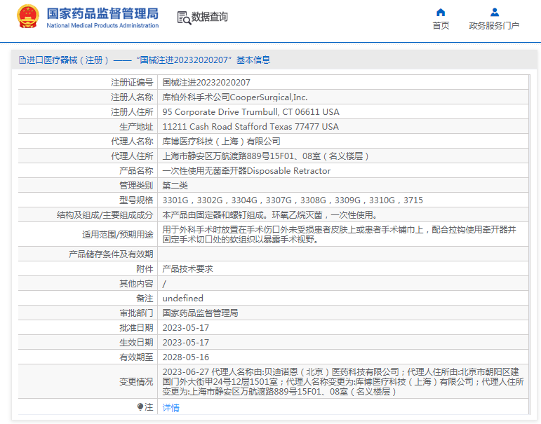541x424 pixels.
Task: Select address 95 Corporate Drive Trumbull
Action: click(251, 112)
